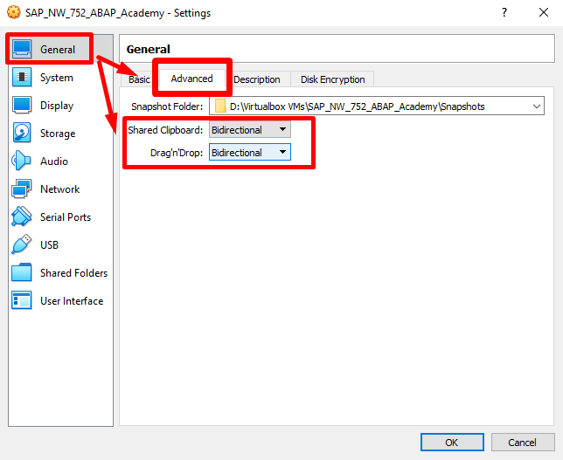
Task: Open Shared Folders via folder icon
Action: [x=22, y=272]
